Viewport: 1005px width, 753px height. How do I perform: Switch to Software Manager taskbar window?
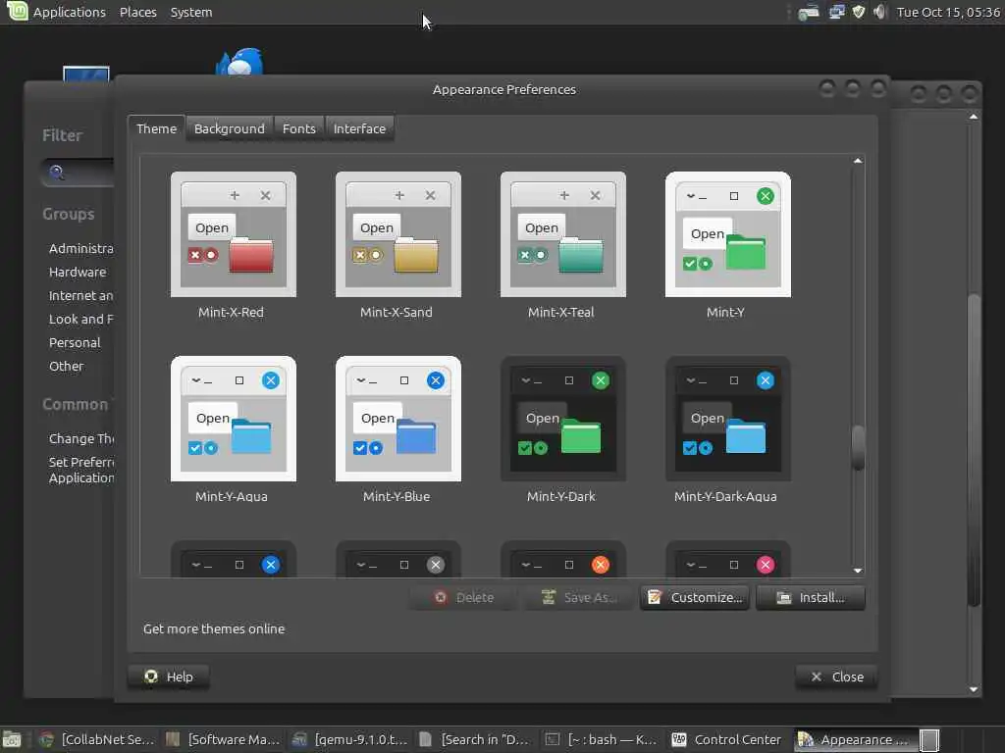click(223, 739)
